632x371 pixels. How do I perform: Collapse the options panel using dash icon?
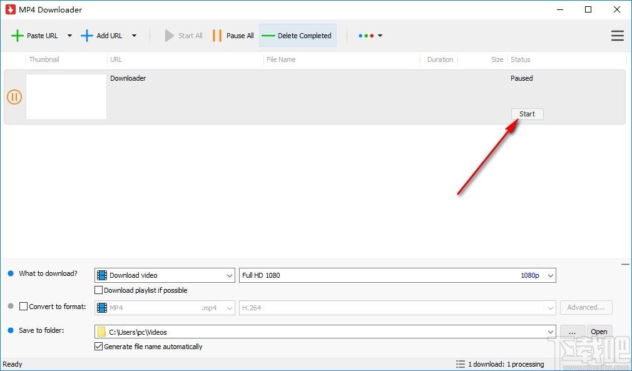625,265
